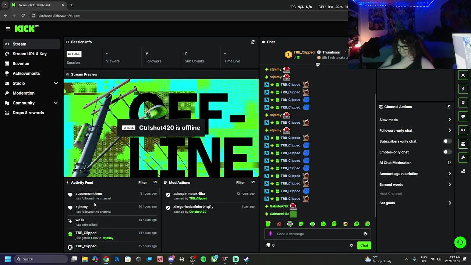Open Mod Actions Filter

240,183
